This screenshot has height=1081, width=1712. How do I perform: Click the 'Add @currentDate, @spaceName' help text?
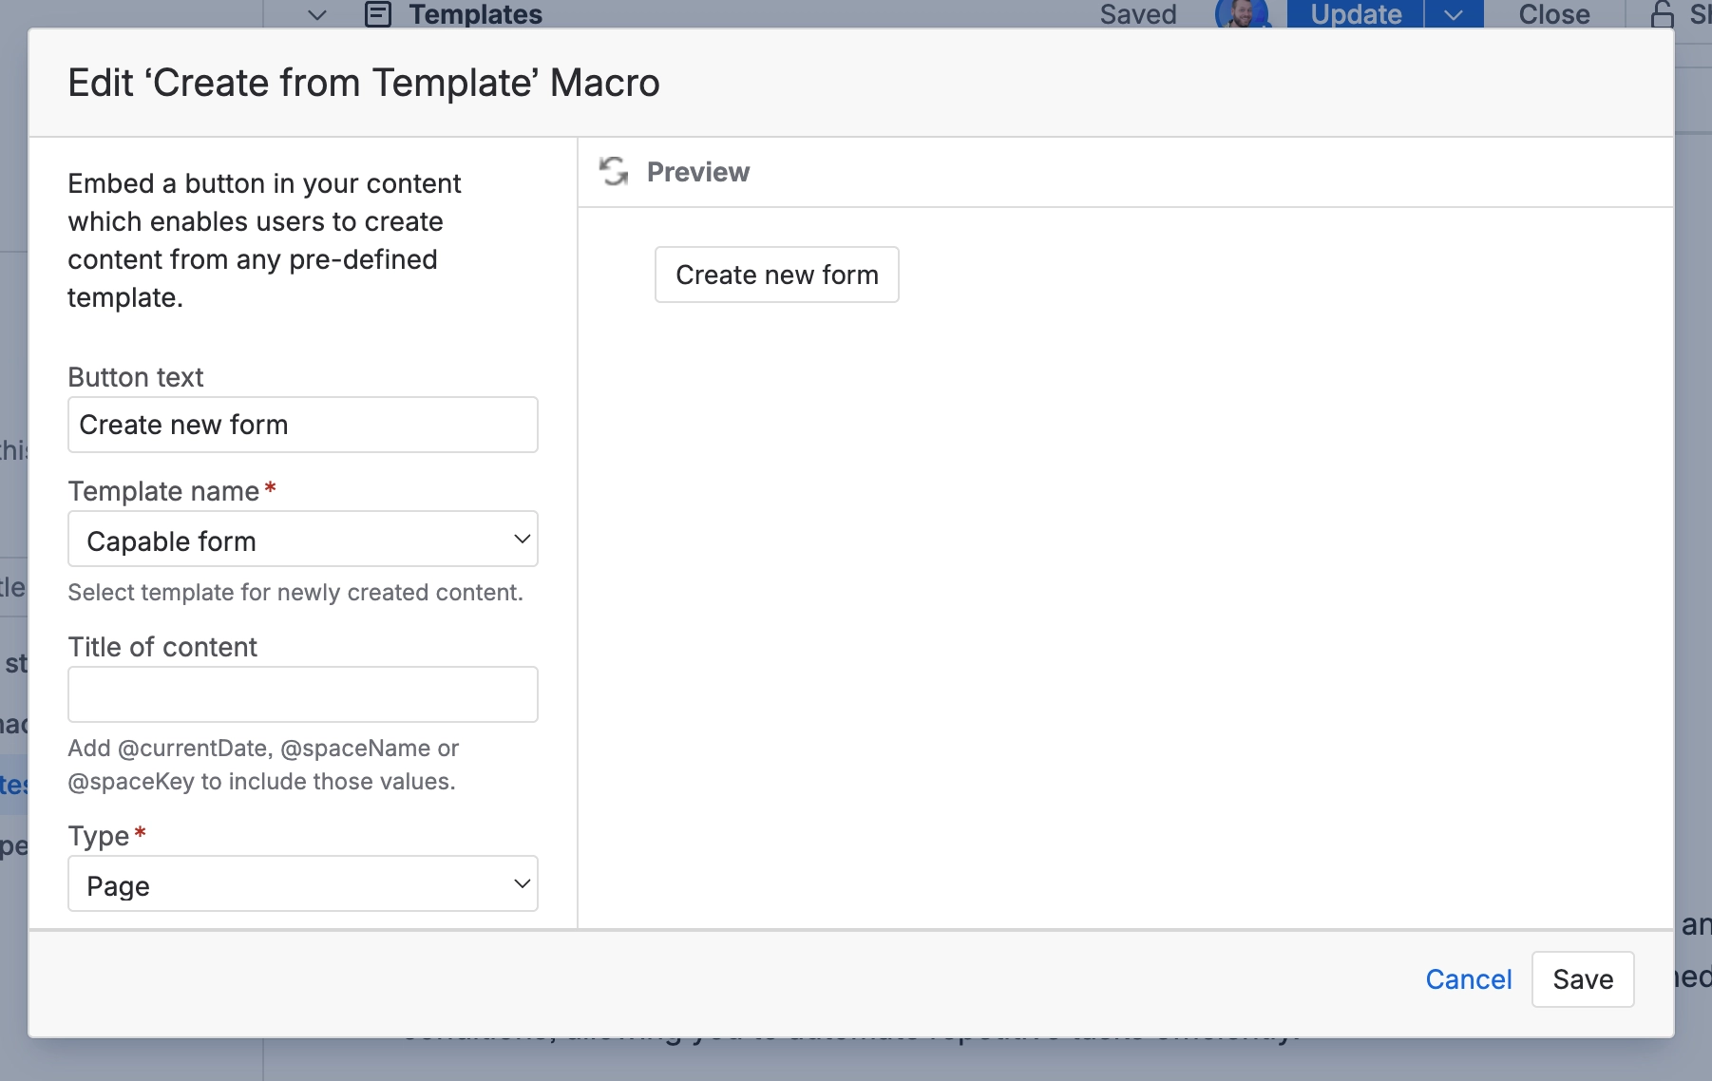pos(263,765)
